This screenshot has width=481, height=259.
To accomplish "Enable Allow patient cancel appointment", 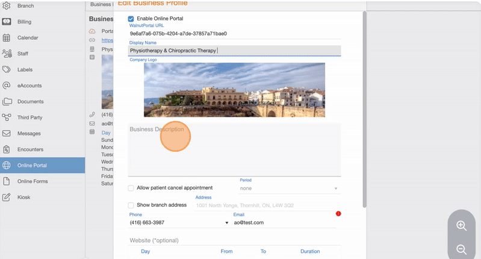I will pyautogui.click(x=131, y=188).
